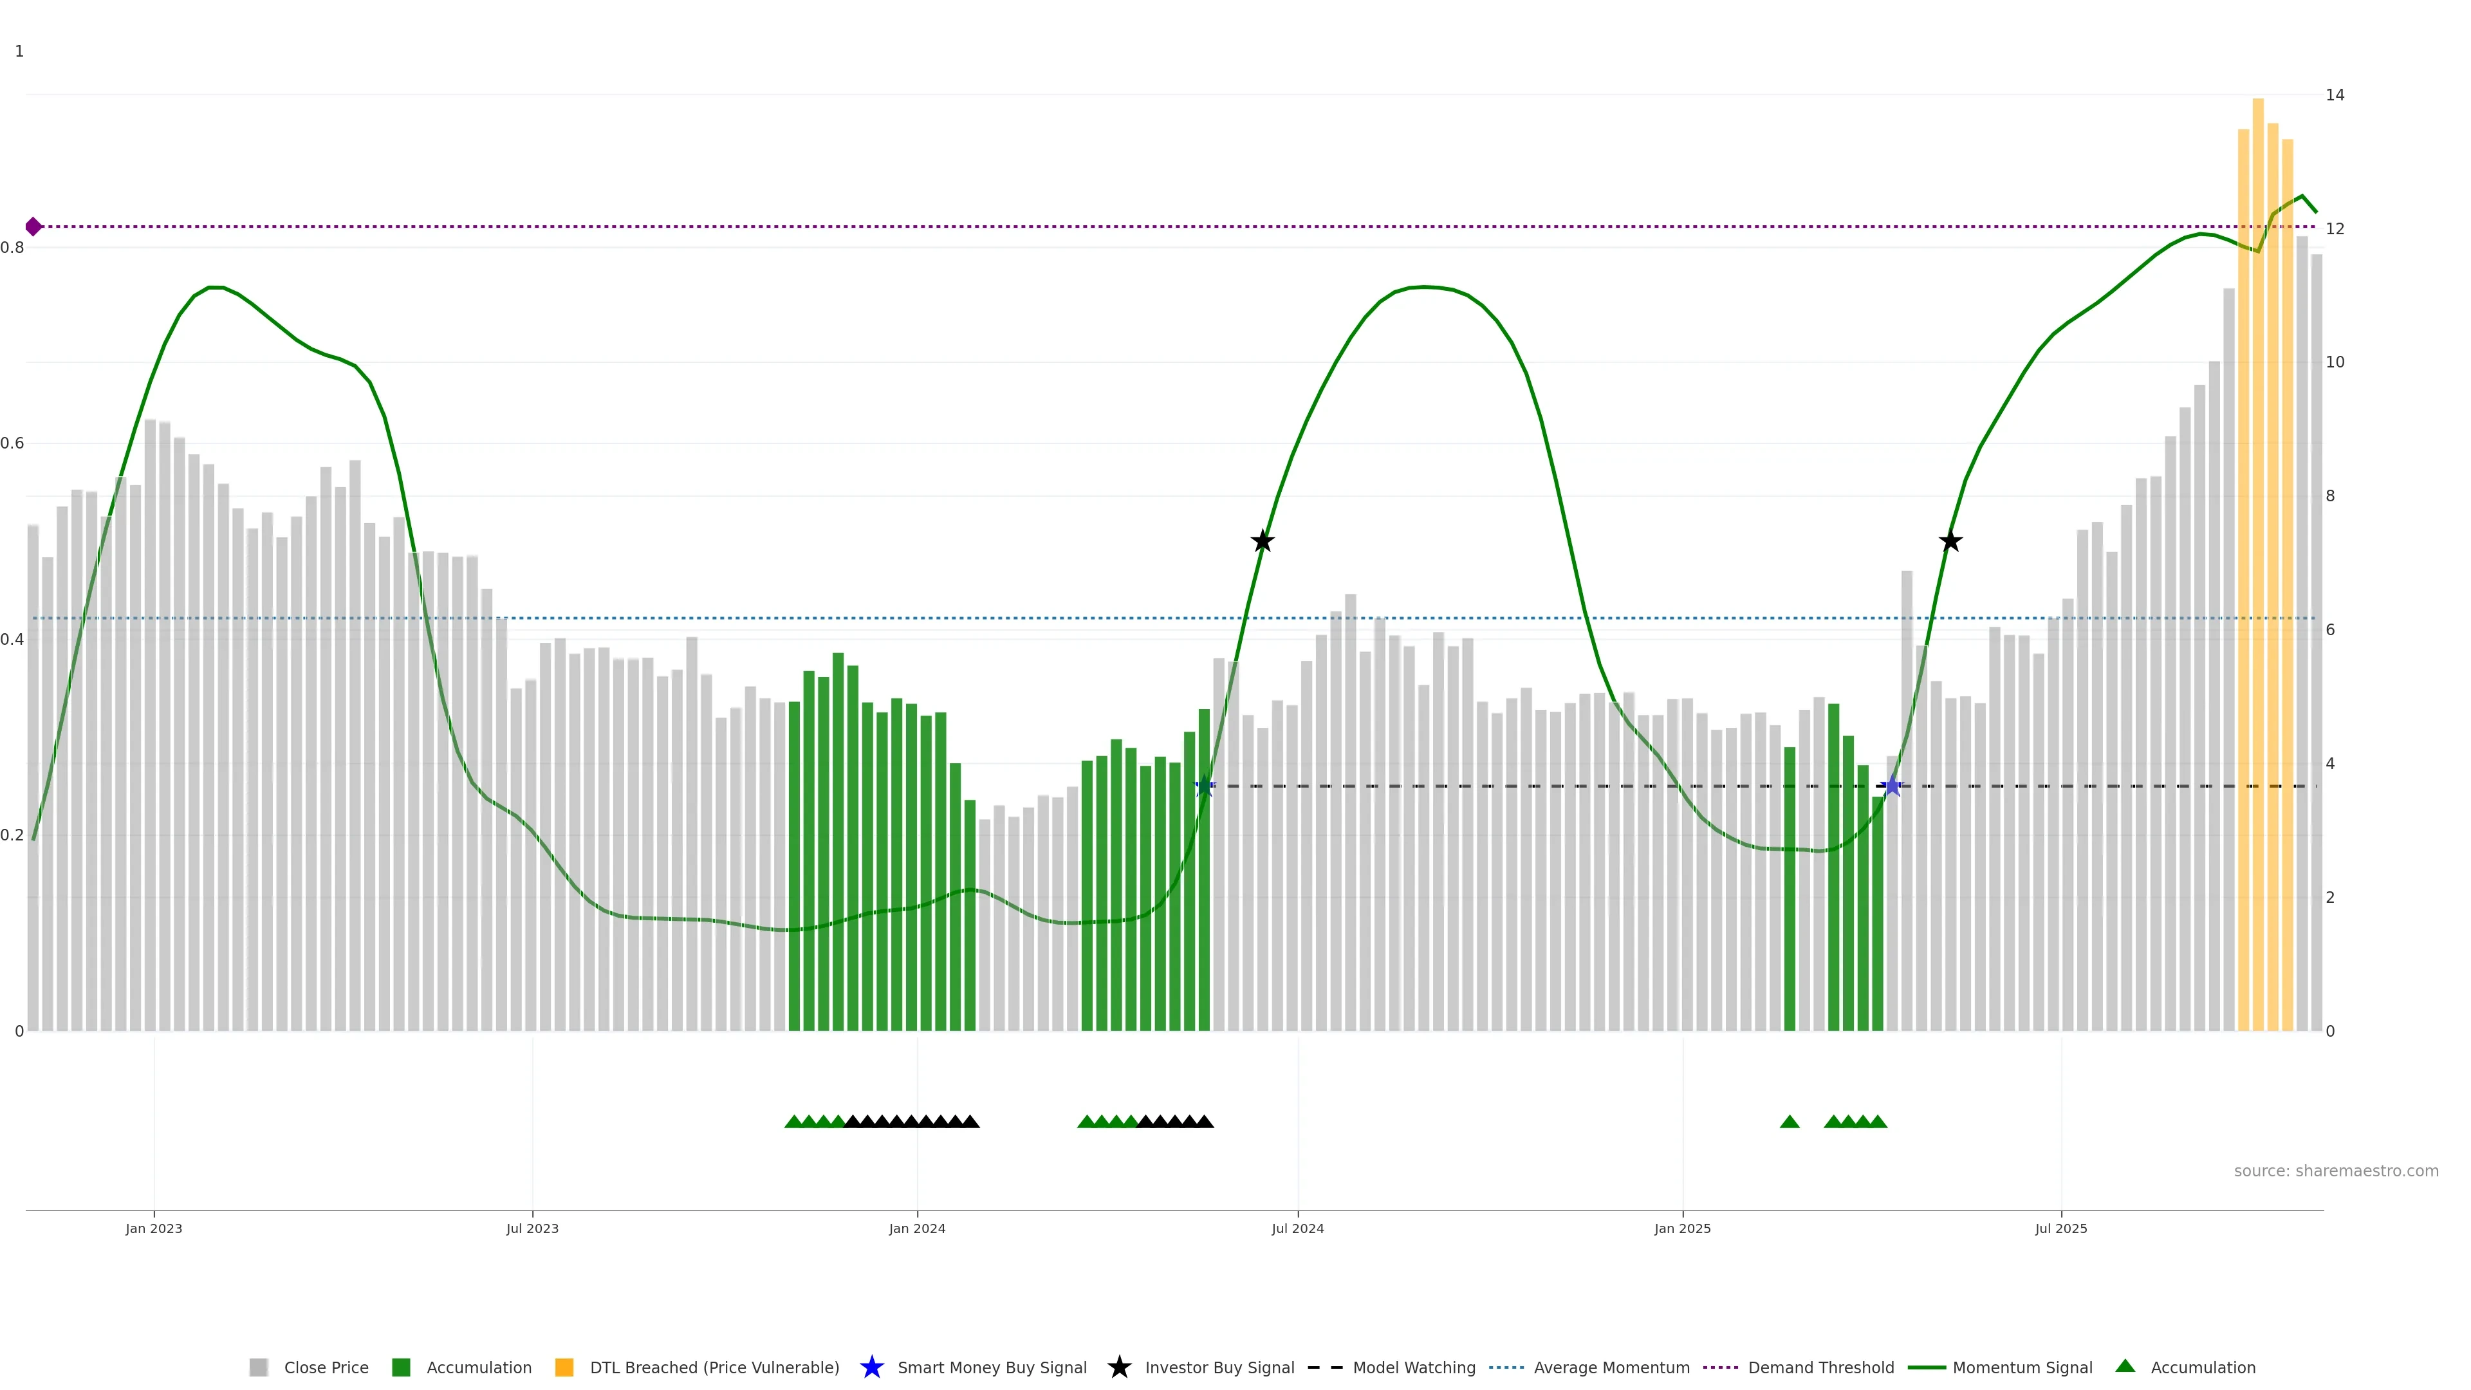Click the orange DTL Breached legend swatch
Viewport: 2471px width, 1390px height.
(564, 1367)
